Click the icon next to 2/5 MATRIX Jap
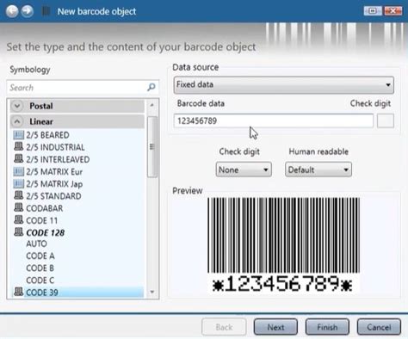This screenshot has width=408, height=339. tap(19, 183)
